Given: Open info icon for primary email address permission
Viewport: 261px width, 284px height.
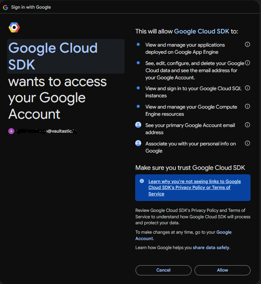Looking at the screenshot, I should (x=247, y=125).
